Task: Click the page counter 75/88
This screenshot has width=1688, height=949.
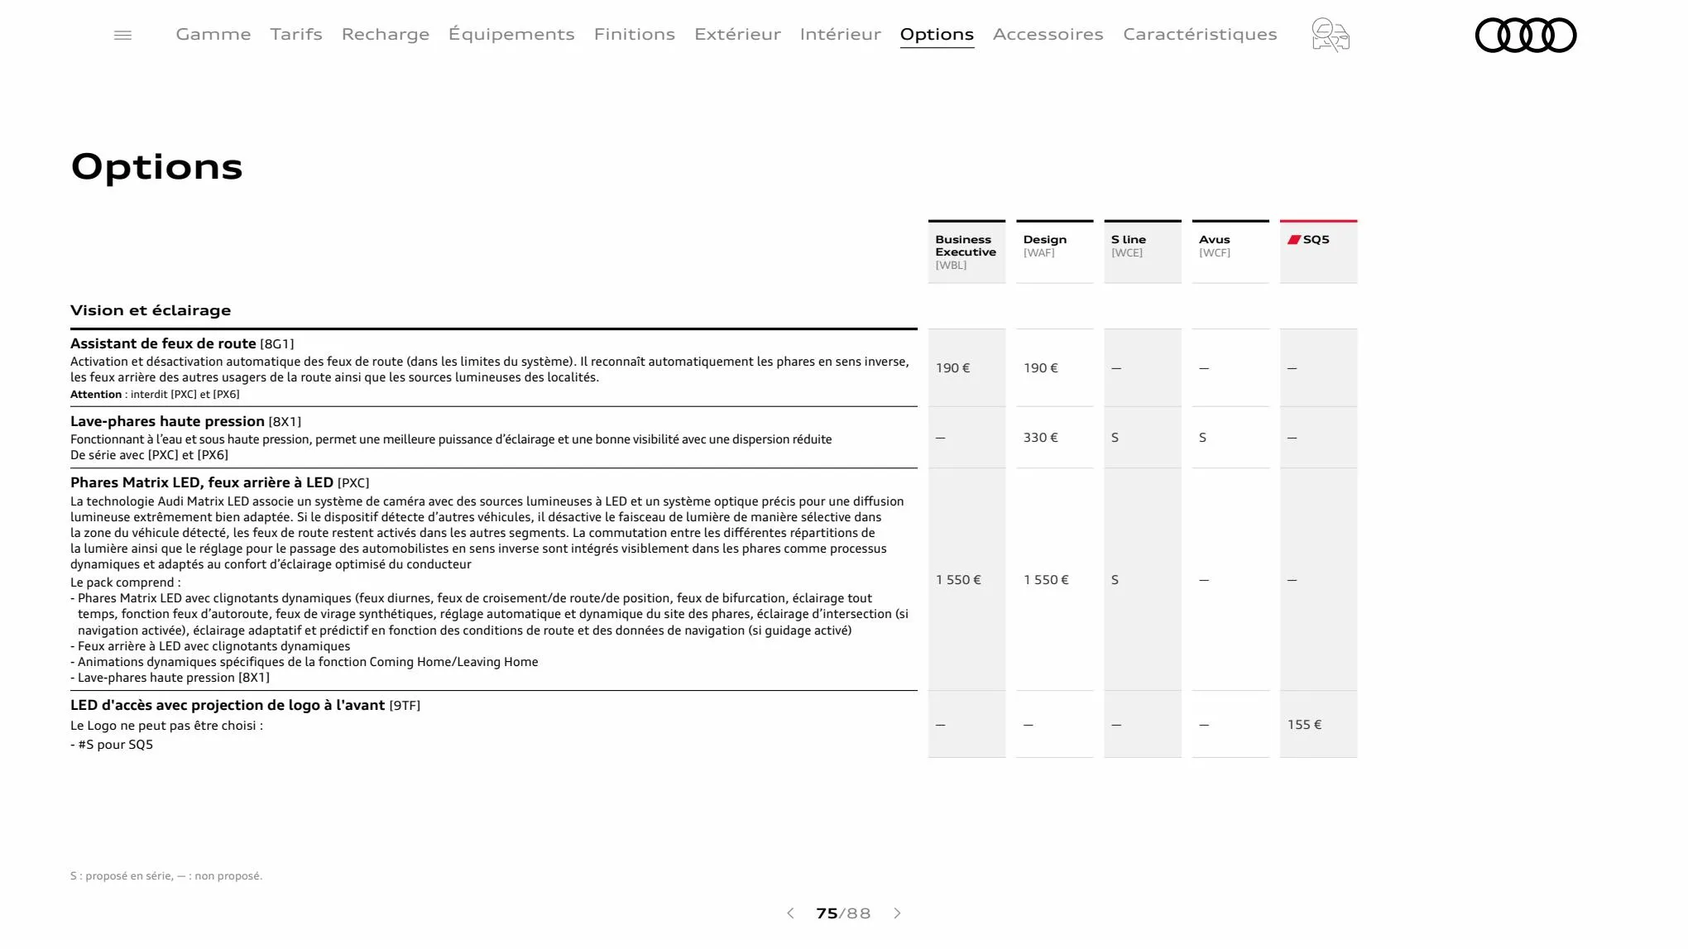Action: pyautogui.click(x=843, y=913)
